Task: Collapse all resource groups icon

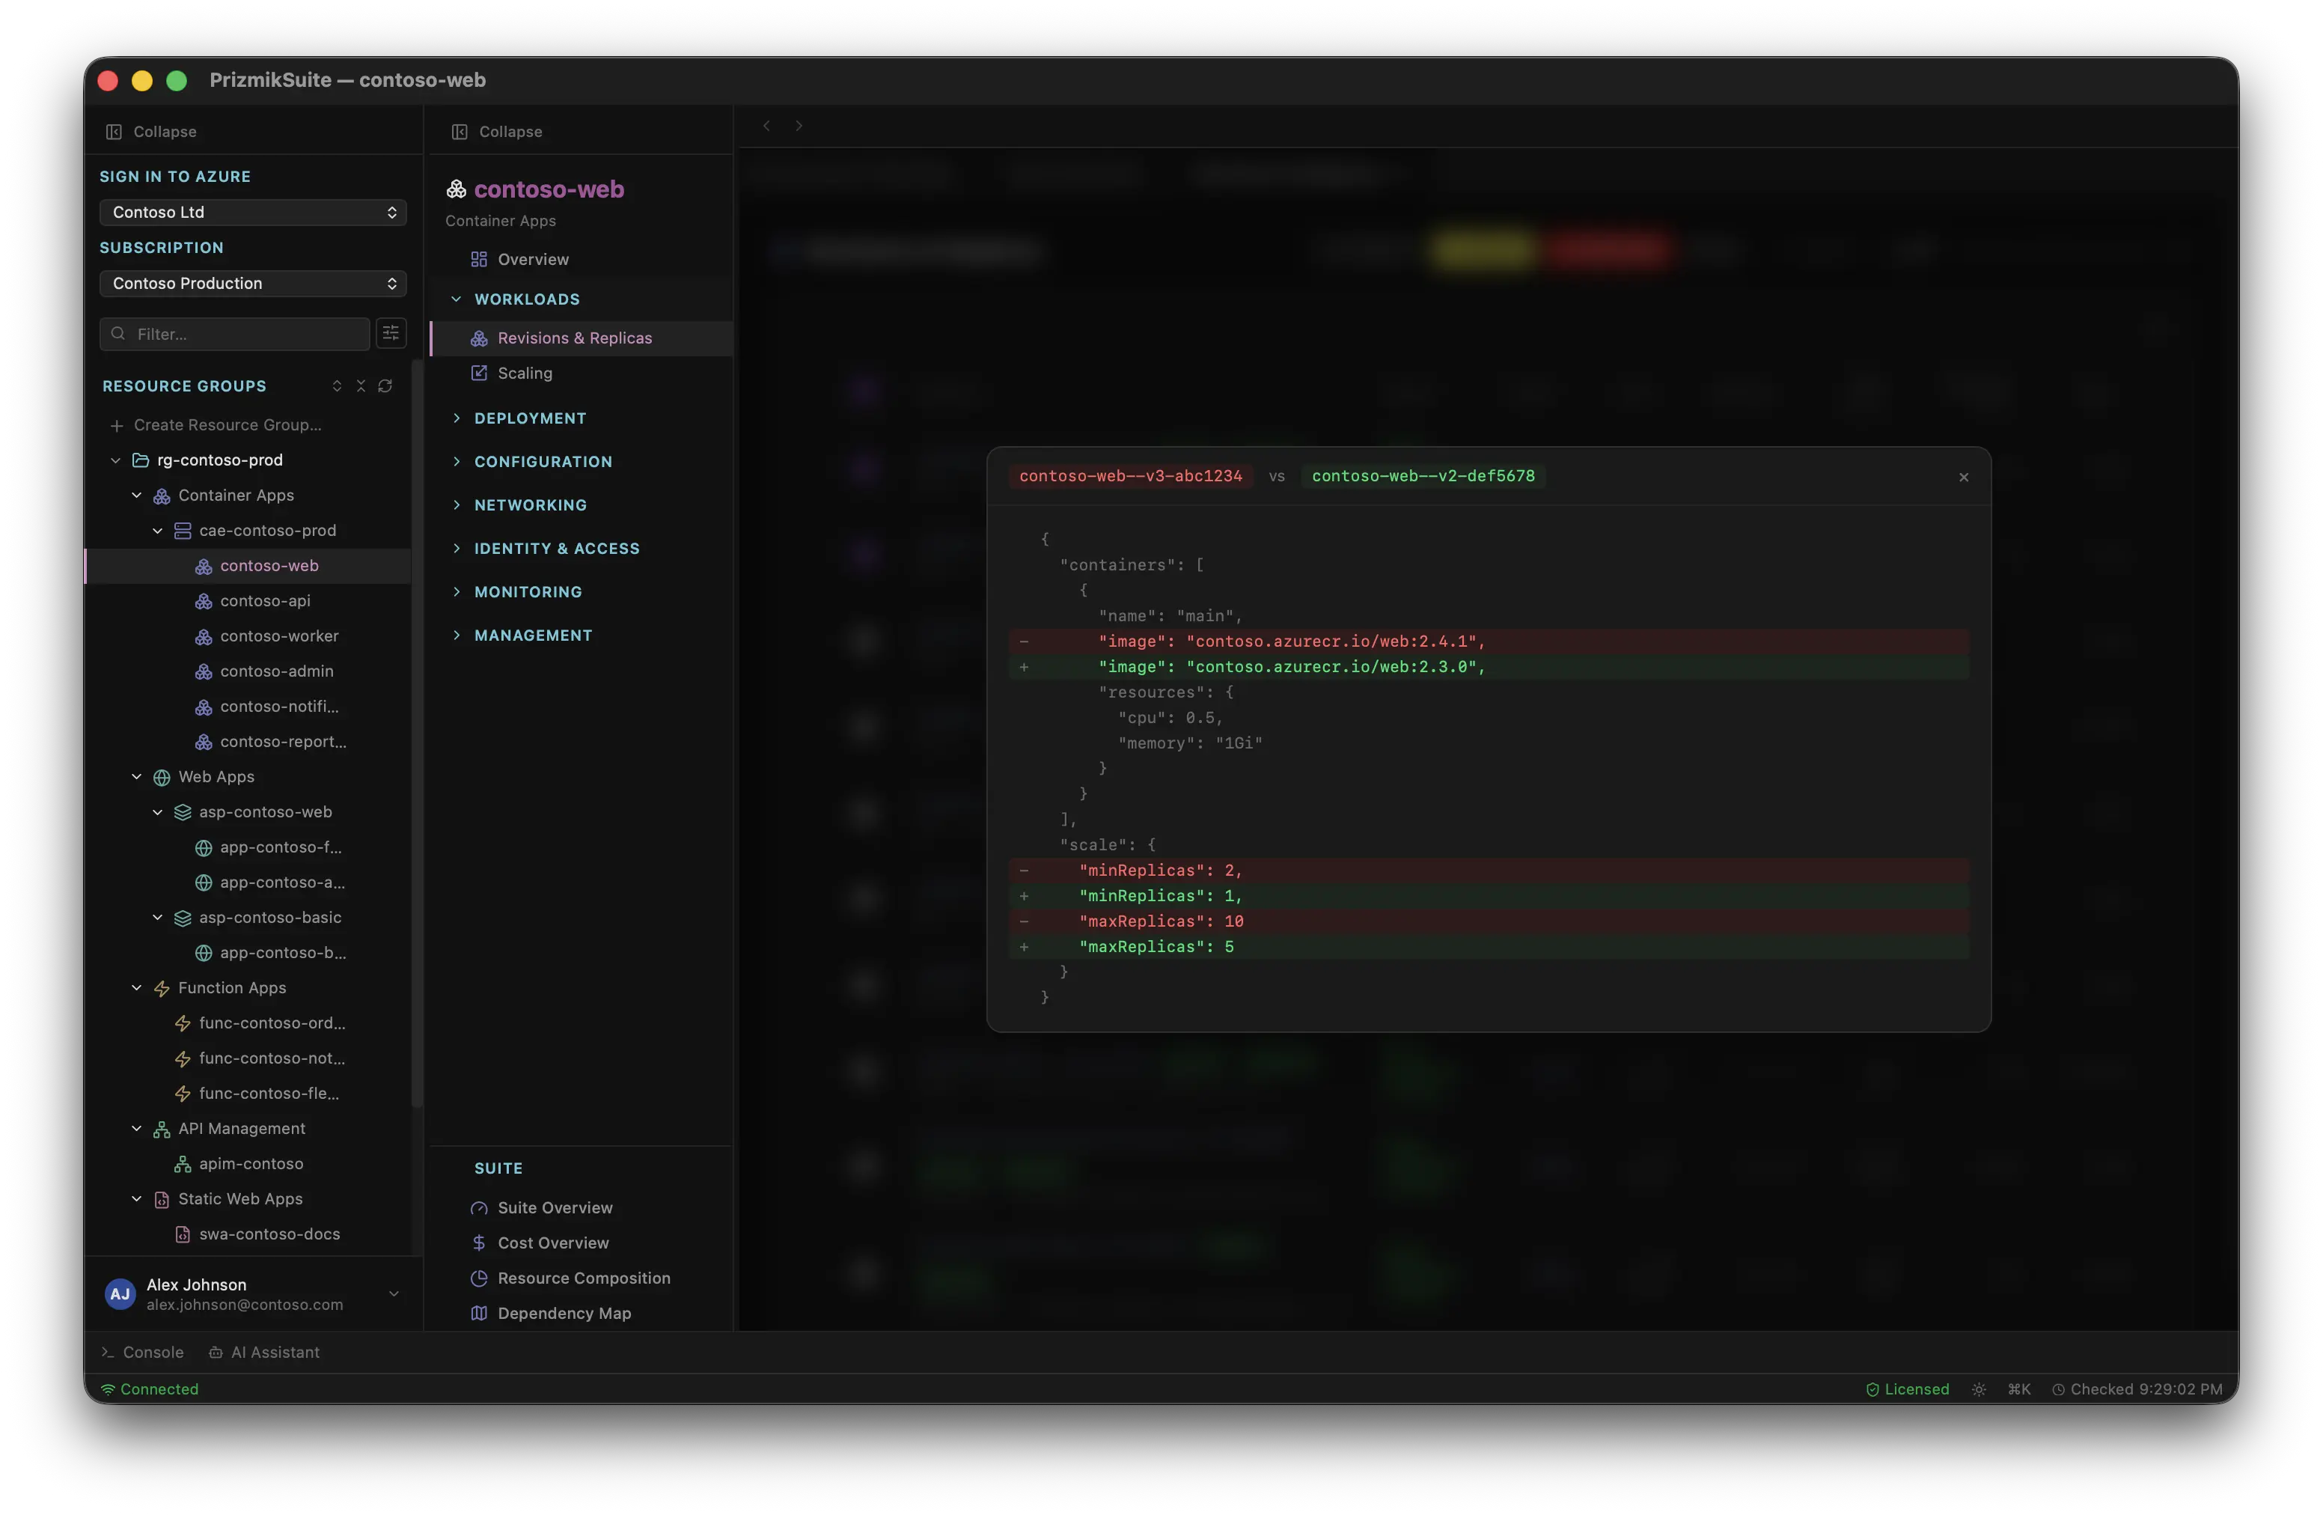Action: (360, 386)
